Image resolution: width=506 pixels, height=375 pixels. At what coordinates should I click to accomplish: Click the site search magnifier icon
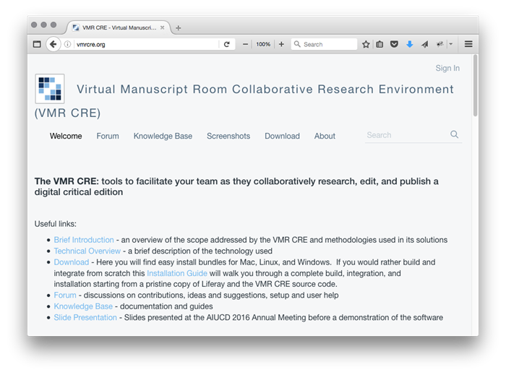[454, 134]
